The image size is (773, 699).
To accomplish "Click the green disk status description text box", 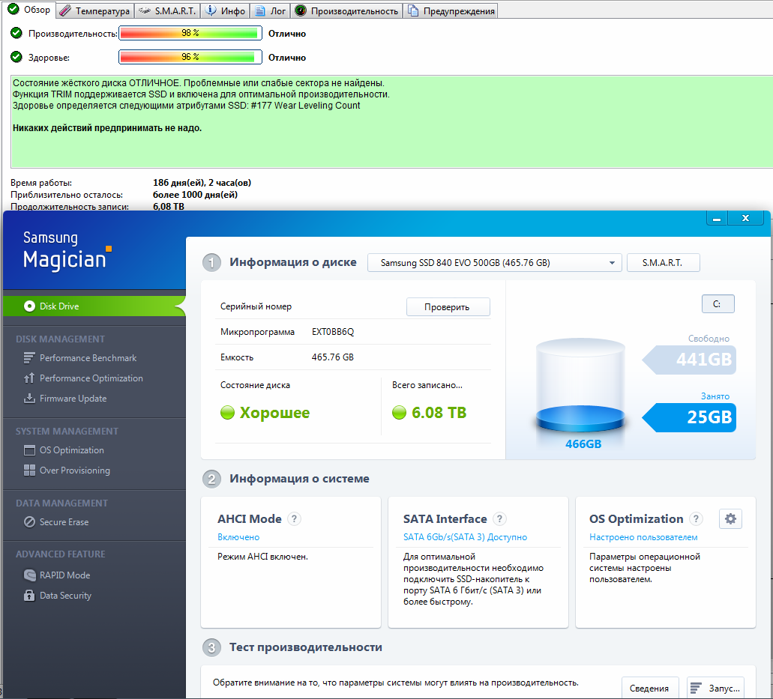I will tap(392, 121).
